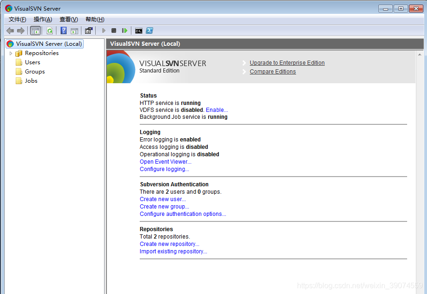Click the VisualSVN logo in the title bar
The height and width of the screenshot is (294, 427).
click(x=9, y=8)
